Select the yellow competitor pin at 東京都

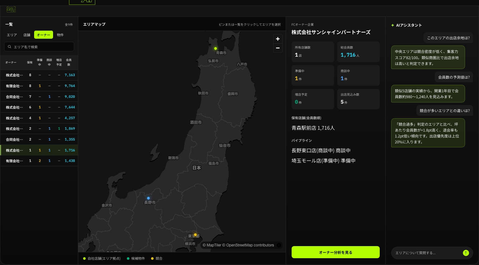195,235
